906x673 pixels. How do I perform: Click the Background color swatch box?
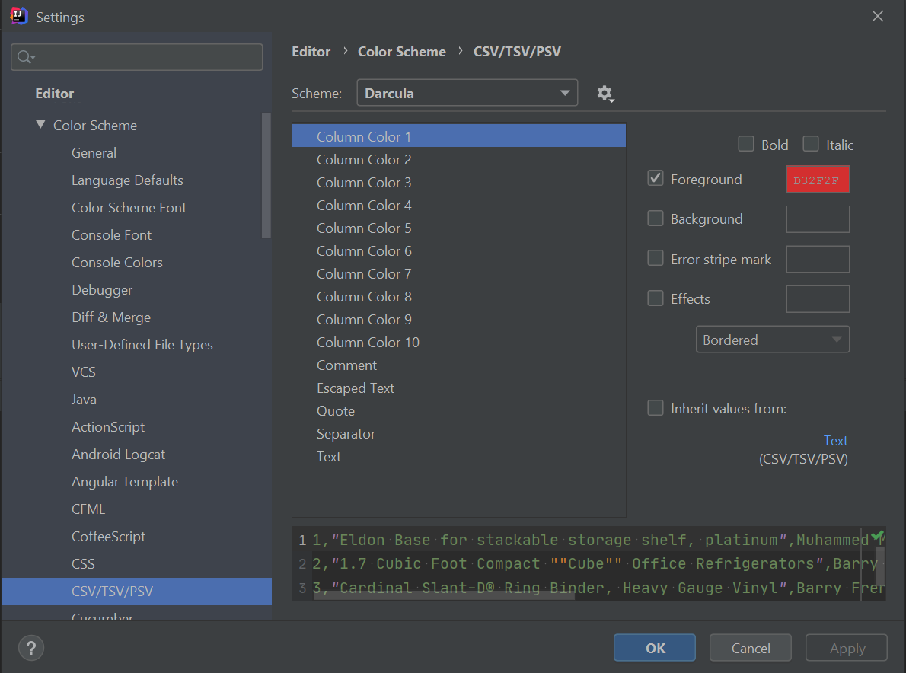(x=818, y=219)
